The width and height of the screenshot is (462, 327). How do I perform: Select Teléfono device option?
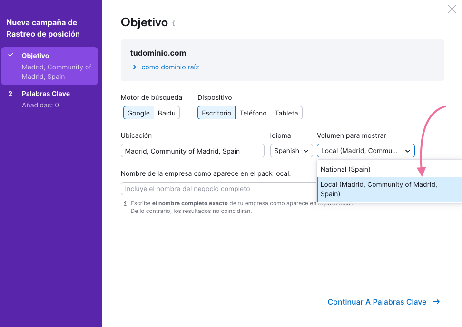[253, 113]
